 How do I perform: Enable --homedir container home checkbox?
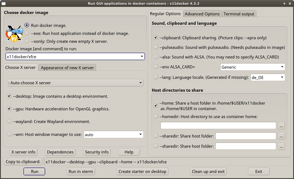coord(156,116)
